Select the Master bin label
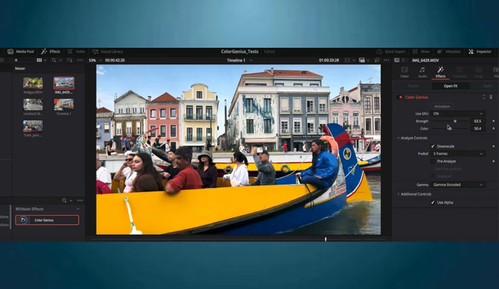499x289 pixels. [20, 69]
